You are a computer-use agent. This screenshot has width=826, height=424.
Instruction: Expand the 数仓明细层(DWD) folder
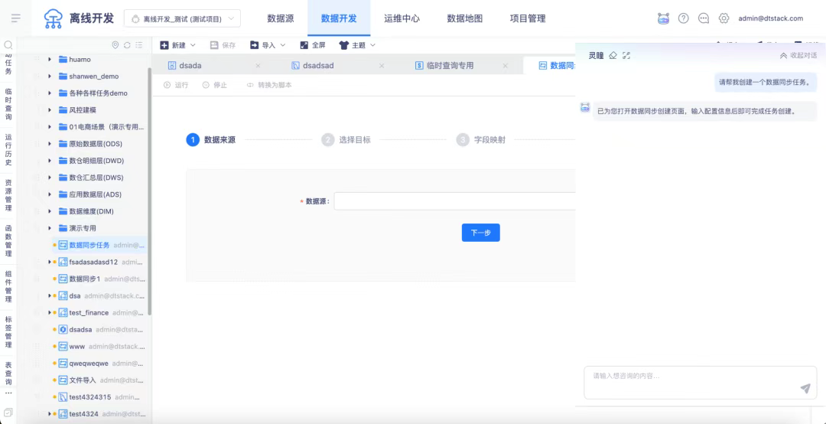(x=50, y=161)
